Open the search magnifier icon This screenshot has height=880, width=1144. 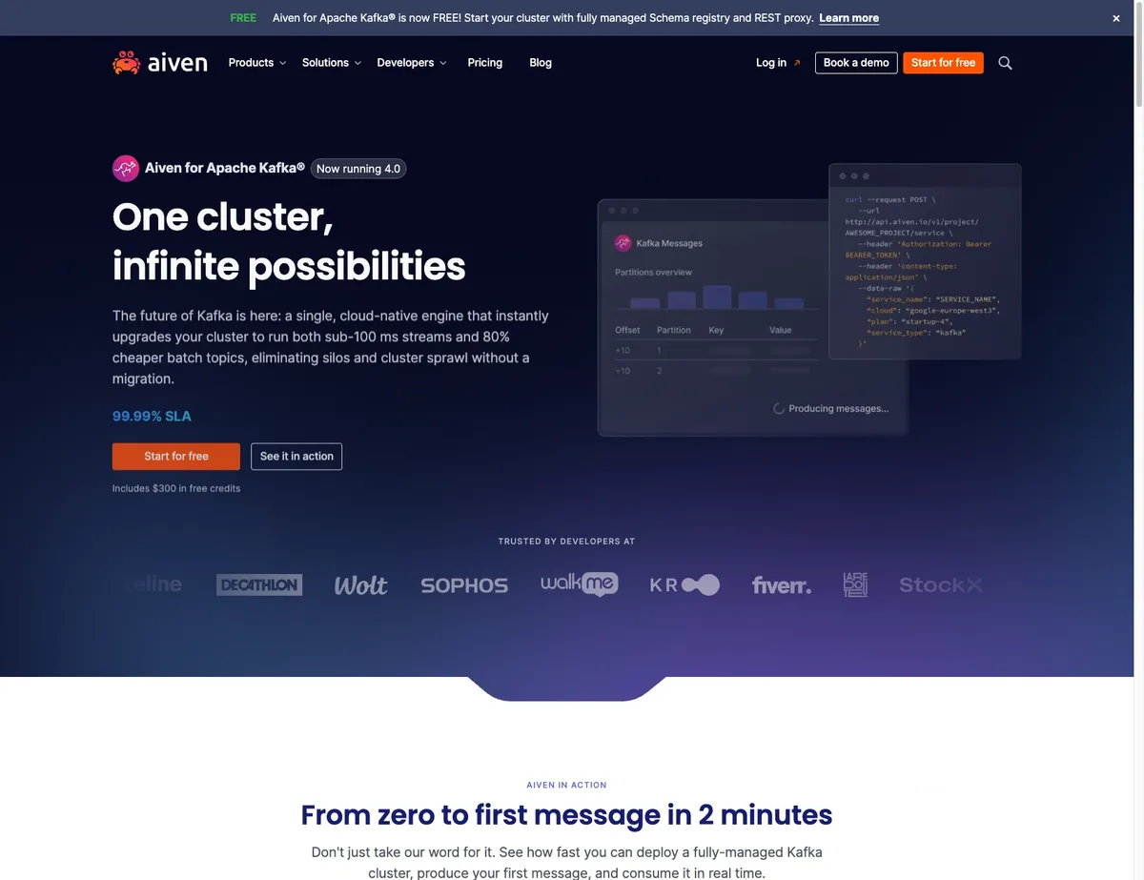pyautogui.click(x=1005, y=63)
